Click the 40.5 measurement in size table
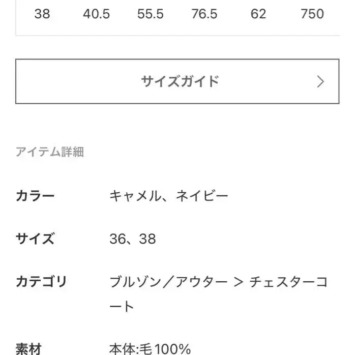 [96, 14]
